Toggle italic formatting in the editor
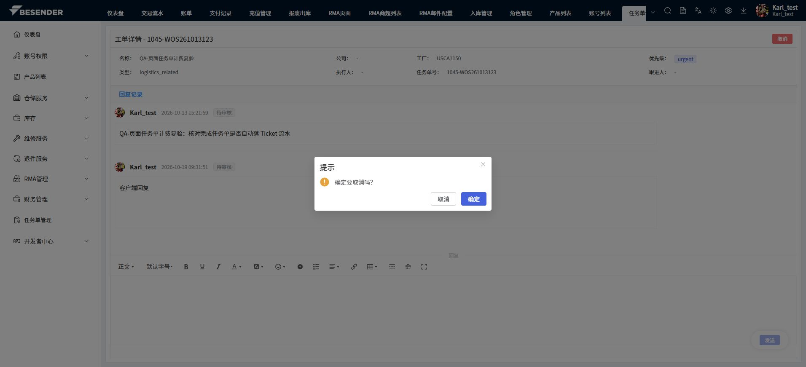 pos(218,267)
